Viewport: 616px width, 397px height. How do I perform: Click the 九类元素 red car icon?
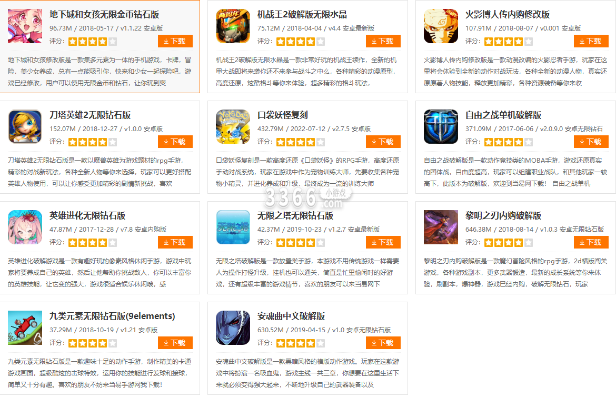coord(25,328)
